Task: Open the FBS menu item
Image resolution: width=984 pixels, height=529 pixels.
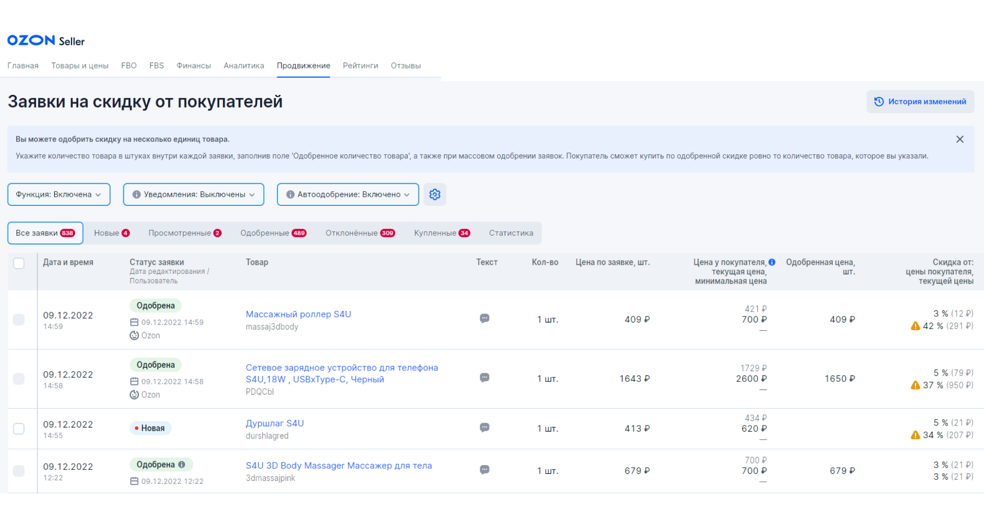Action: point(157,65)
